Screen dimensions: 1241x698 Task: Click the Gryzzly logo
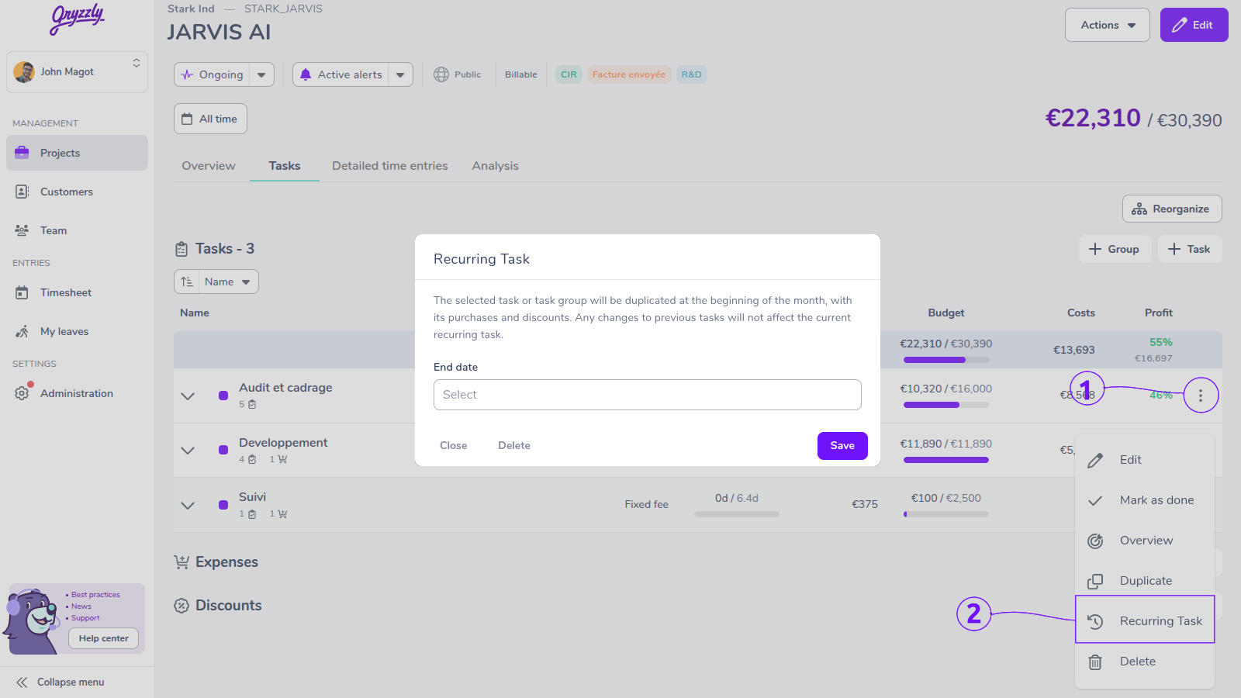[x=77, y=19]
